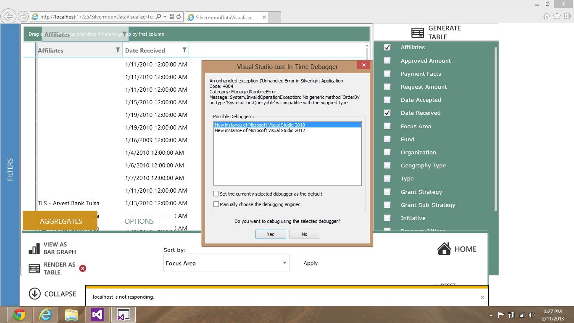Viewport: 574px width, 323px height.
Task: Open the Date Received column filter funnel
Action: click(x=184, y=50)
